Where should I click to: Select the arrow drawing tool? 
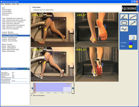pyautogui.click(x=133, y=23)
